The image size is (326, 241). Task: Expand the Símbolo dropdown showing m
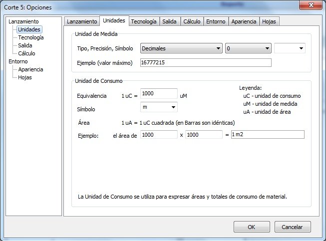159,107
